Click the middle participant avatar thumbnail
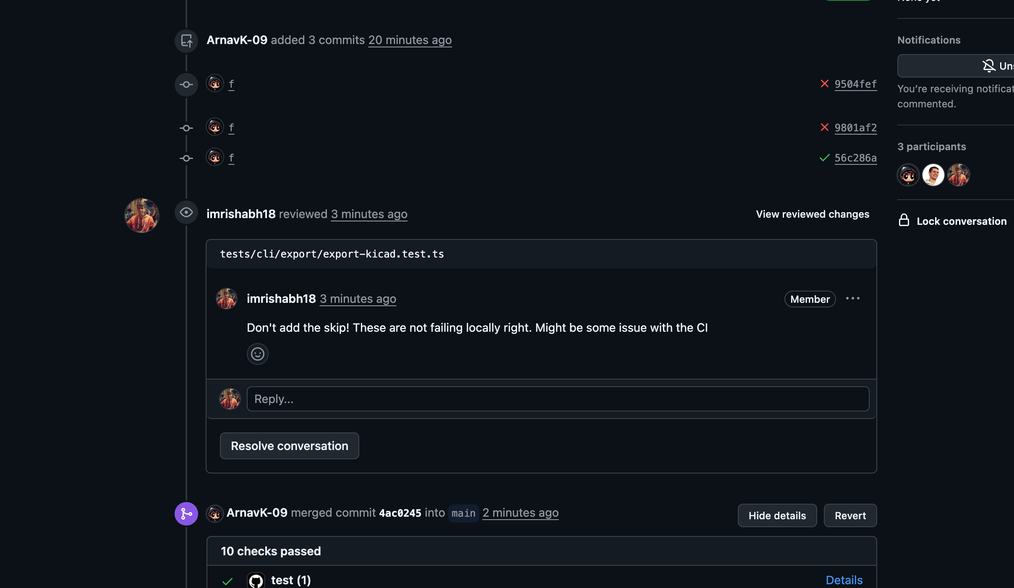 [933, 175]
